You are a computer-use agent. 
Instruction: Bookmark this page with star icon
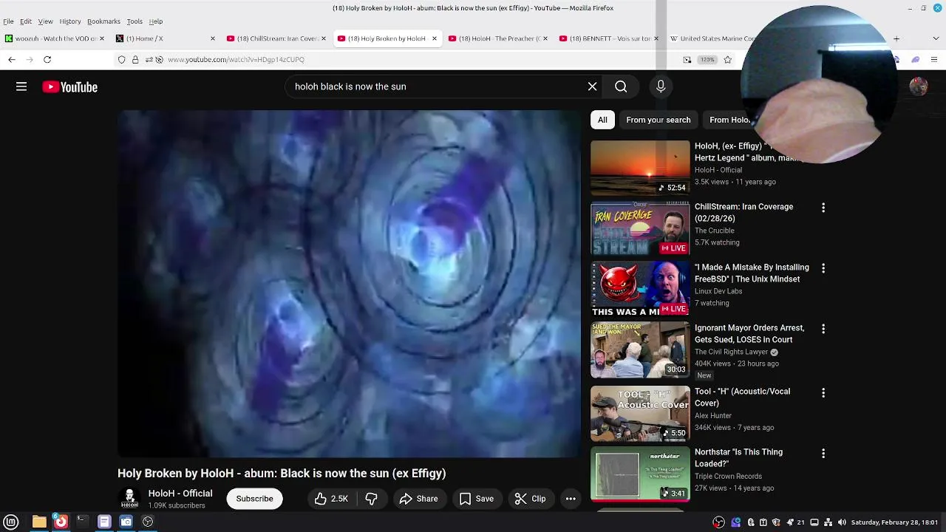coord(728,59)
